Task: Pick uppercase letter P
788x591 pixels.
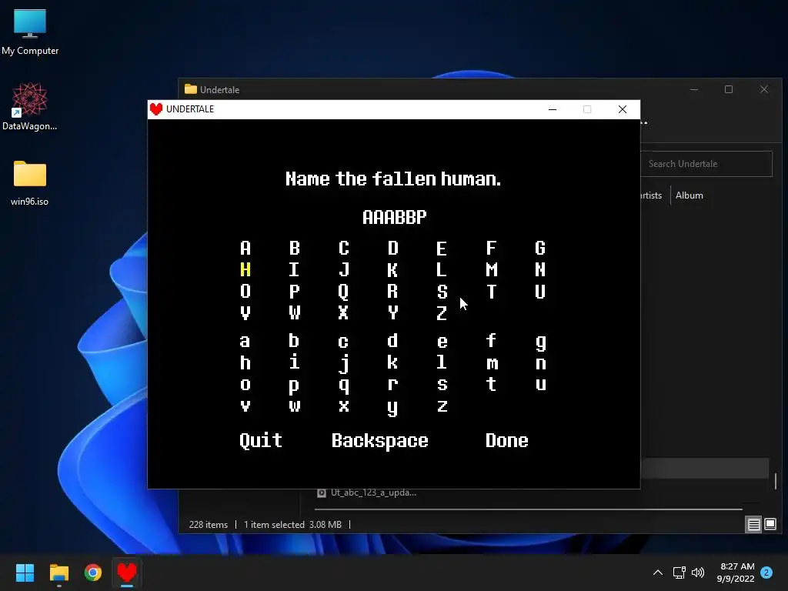Action: pyautogui.click(x=295, y=292)
